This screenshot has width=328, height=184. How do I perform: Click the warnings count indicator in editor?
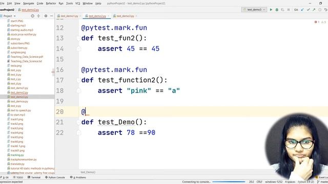[323, 22]
